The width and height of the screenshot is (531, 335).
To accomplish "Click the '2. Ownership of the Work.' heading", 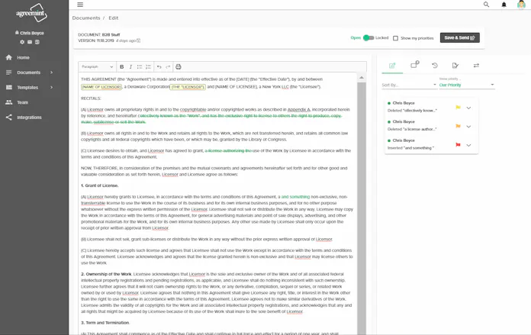I will coord(106,274).
